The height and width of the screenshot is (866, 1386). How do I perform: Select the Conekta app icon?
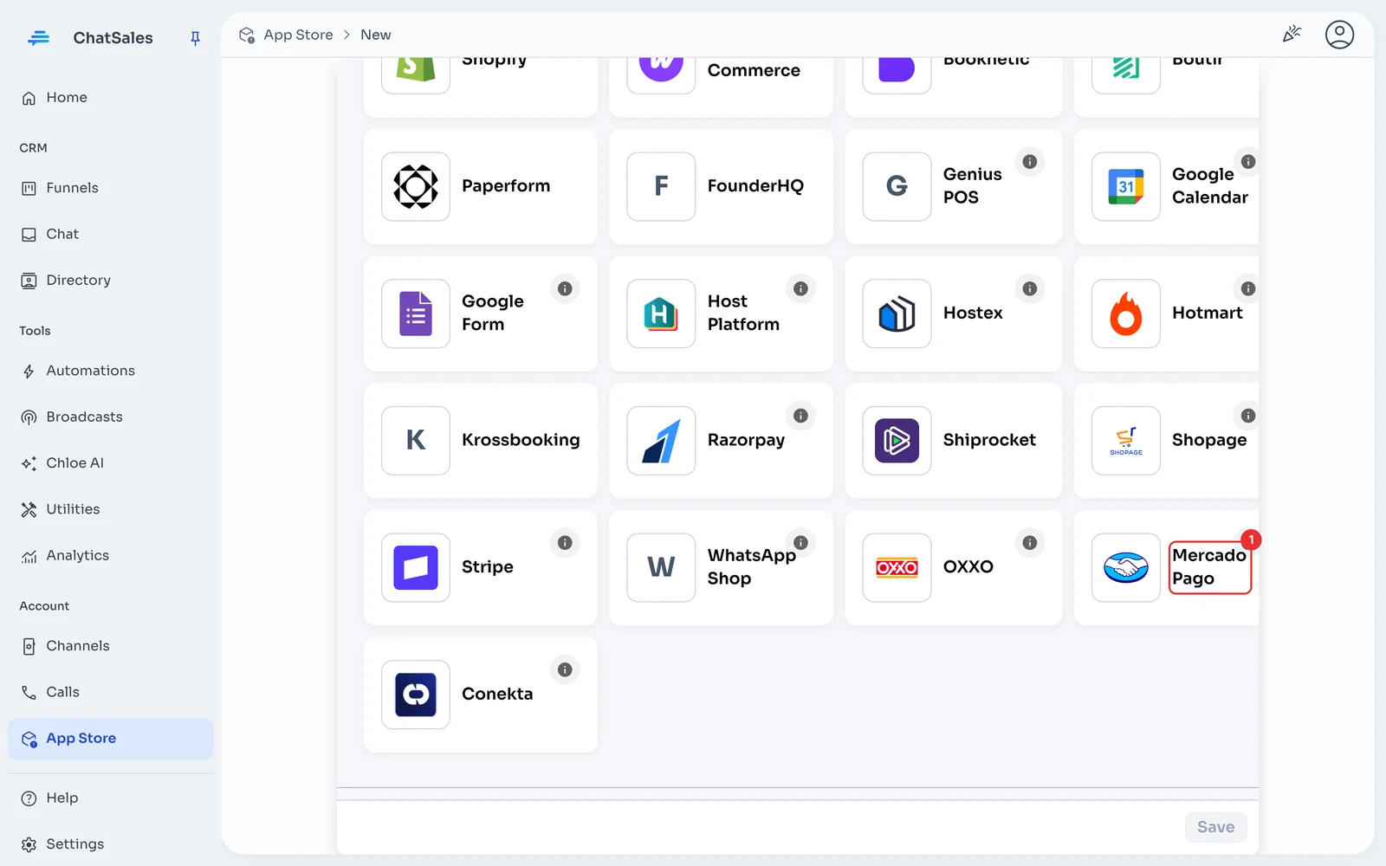click(x=416, y=695)
